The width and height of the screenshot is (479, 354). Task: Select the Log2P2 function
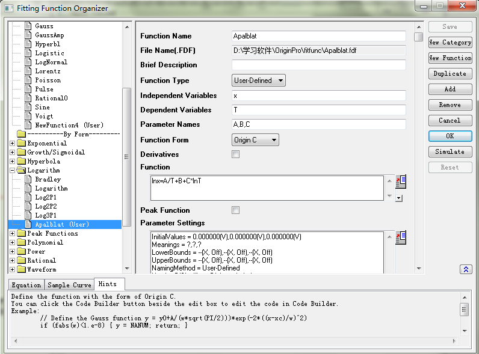46,206
